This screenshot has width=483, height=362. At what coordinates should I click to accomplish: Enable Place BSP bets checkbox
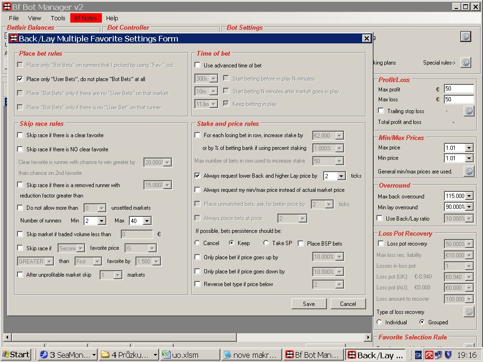300,244
